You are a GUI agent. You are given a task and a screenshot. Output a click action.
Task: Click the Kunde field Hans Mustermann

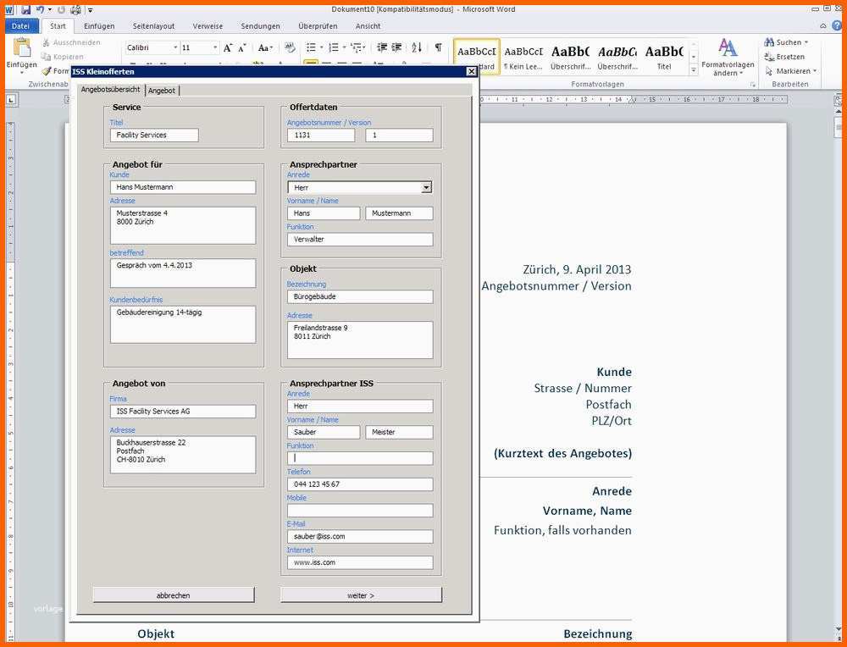click(183, 187)
